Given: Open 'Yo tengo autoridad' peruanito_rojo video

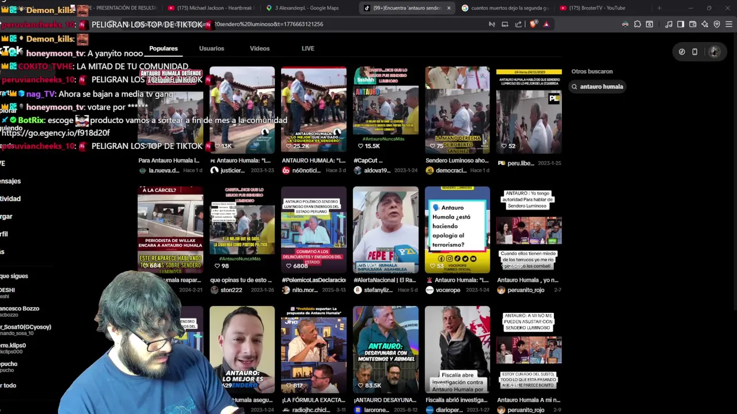Looking at the screenshot, I should click(529, 229).
